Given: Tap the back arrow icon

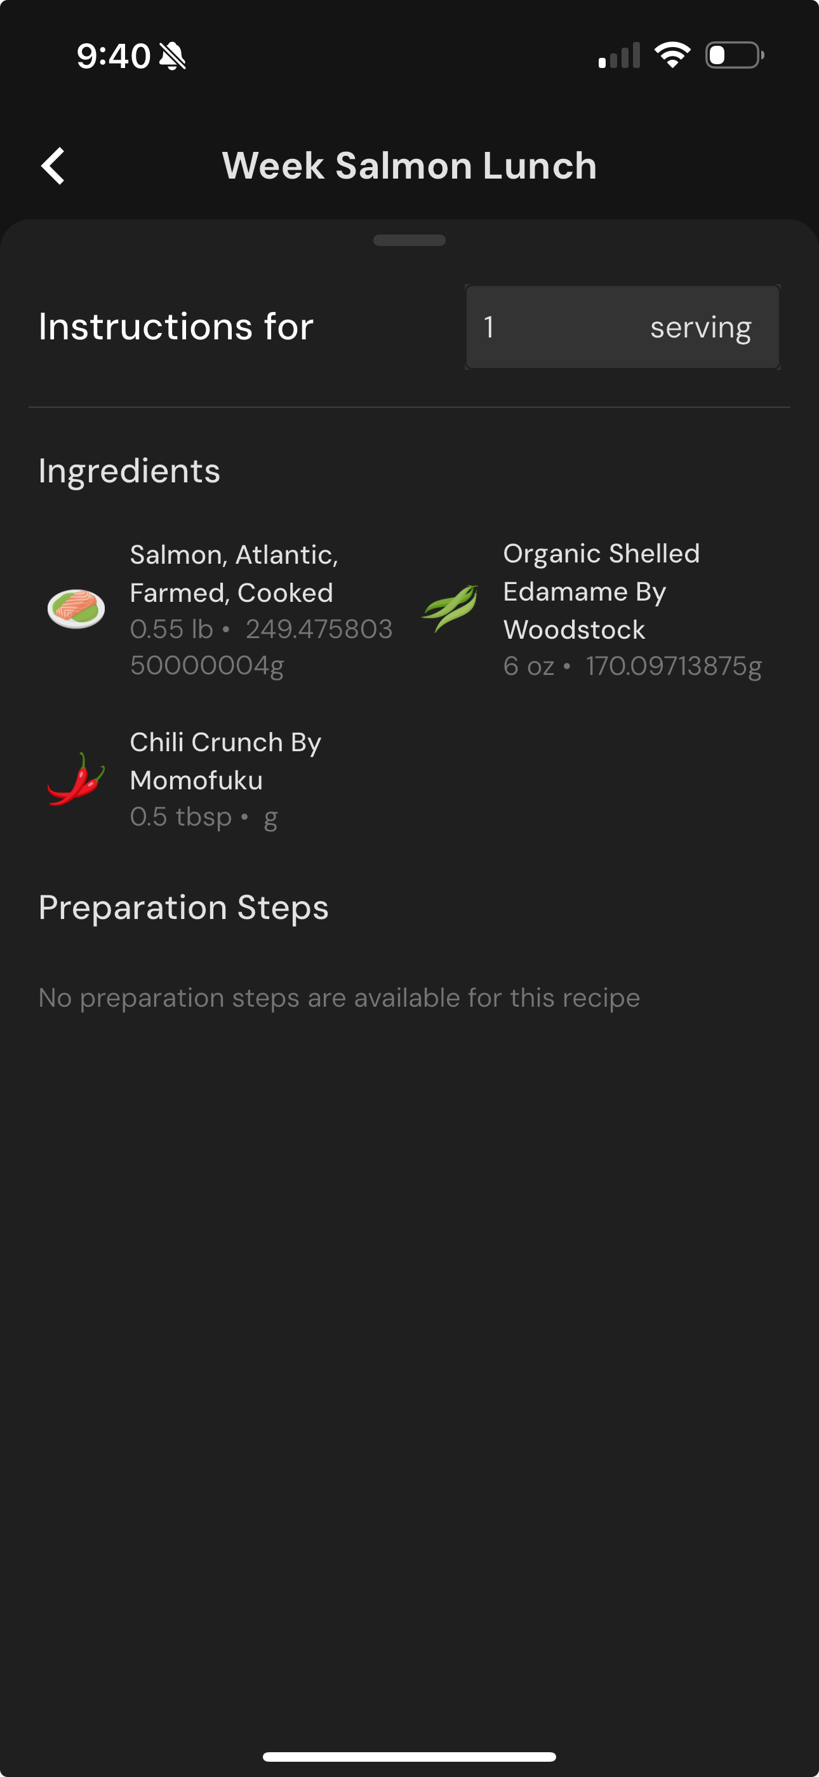Looking at the screenshot, I should click(53, 167).
